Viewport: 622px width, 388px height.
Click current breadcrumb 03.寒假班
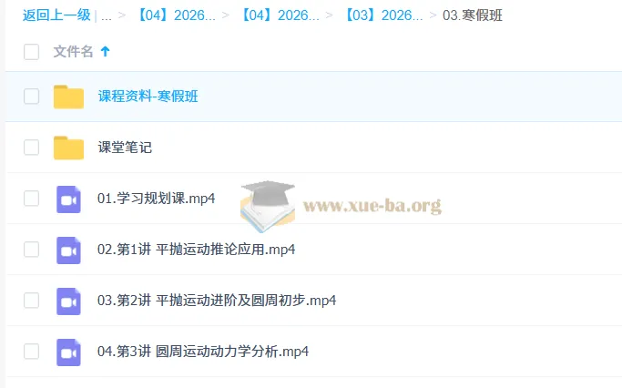(x=473, y=15)
